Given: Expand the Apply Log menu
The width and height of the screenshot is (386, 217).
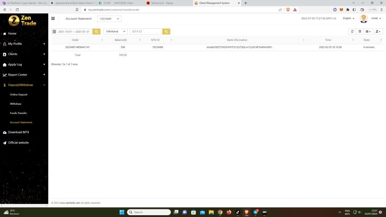Looking at the screenshot, I should point(24,64).
